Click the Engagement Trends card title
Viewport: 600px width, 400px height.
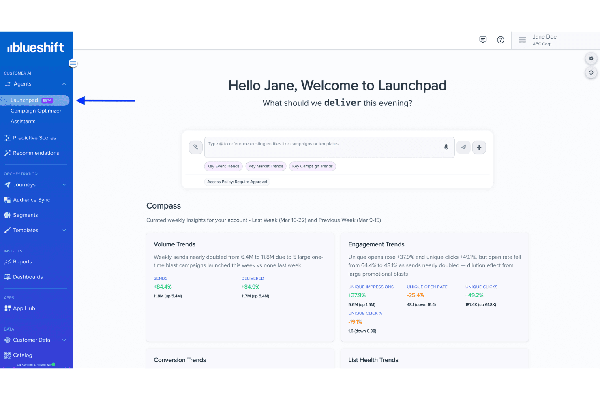pyautogui.click(x=376, y=244)
